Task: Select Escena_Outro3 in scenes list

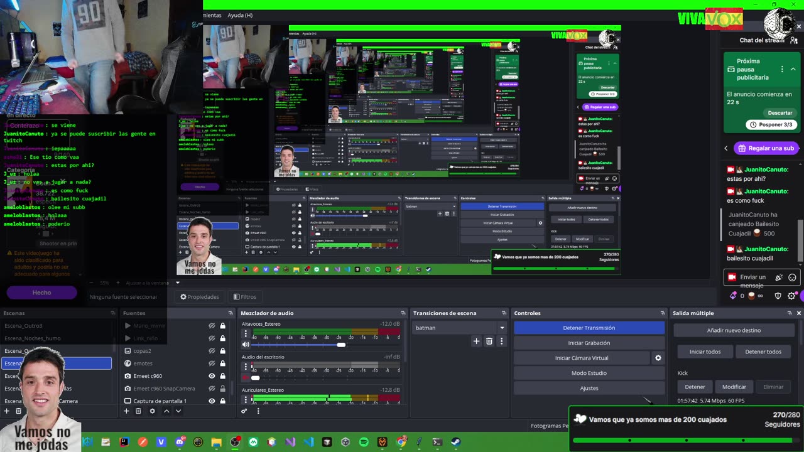Action: [x=57, y=326]
